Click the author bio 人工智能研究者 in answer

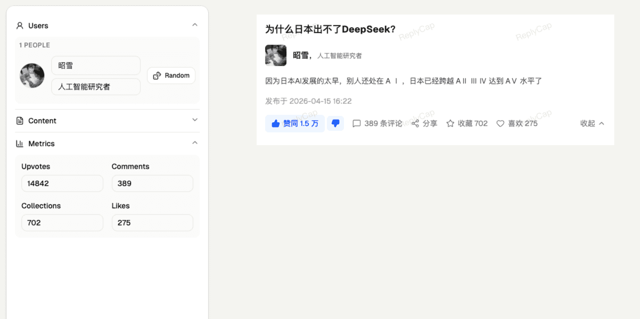tap(340, 56)
